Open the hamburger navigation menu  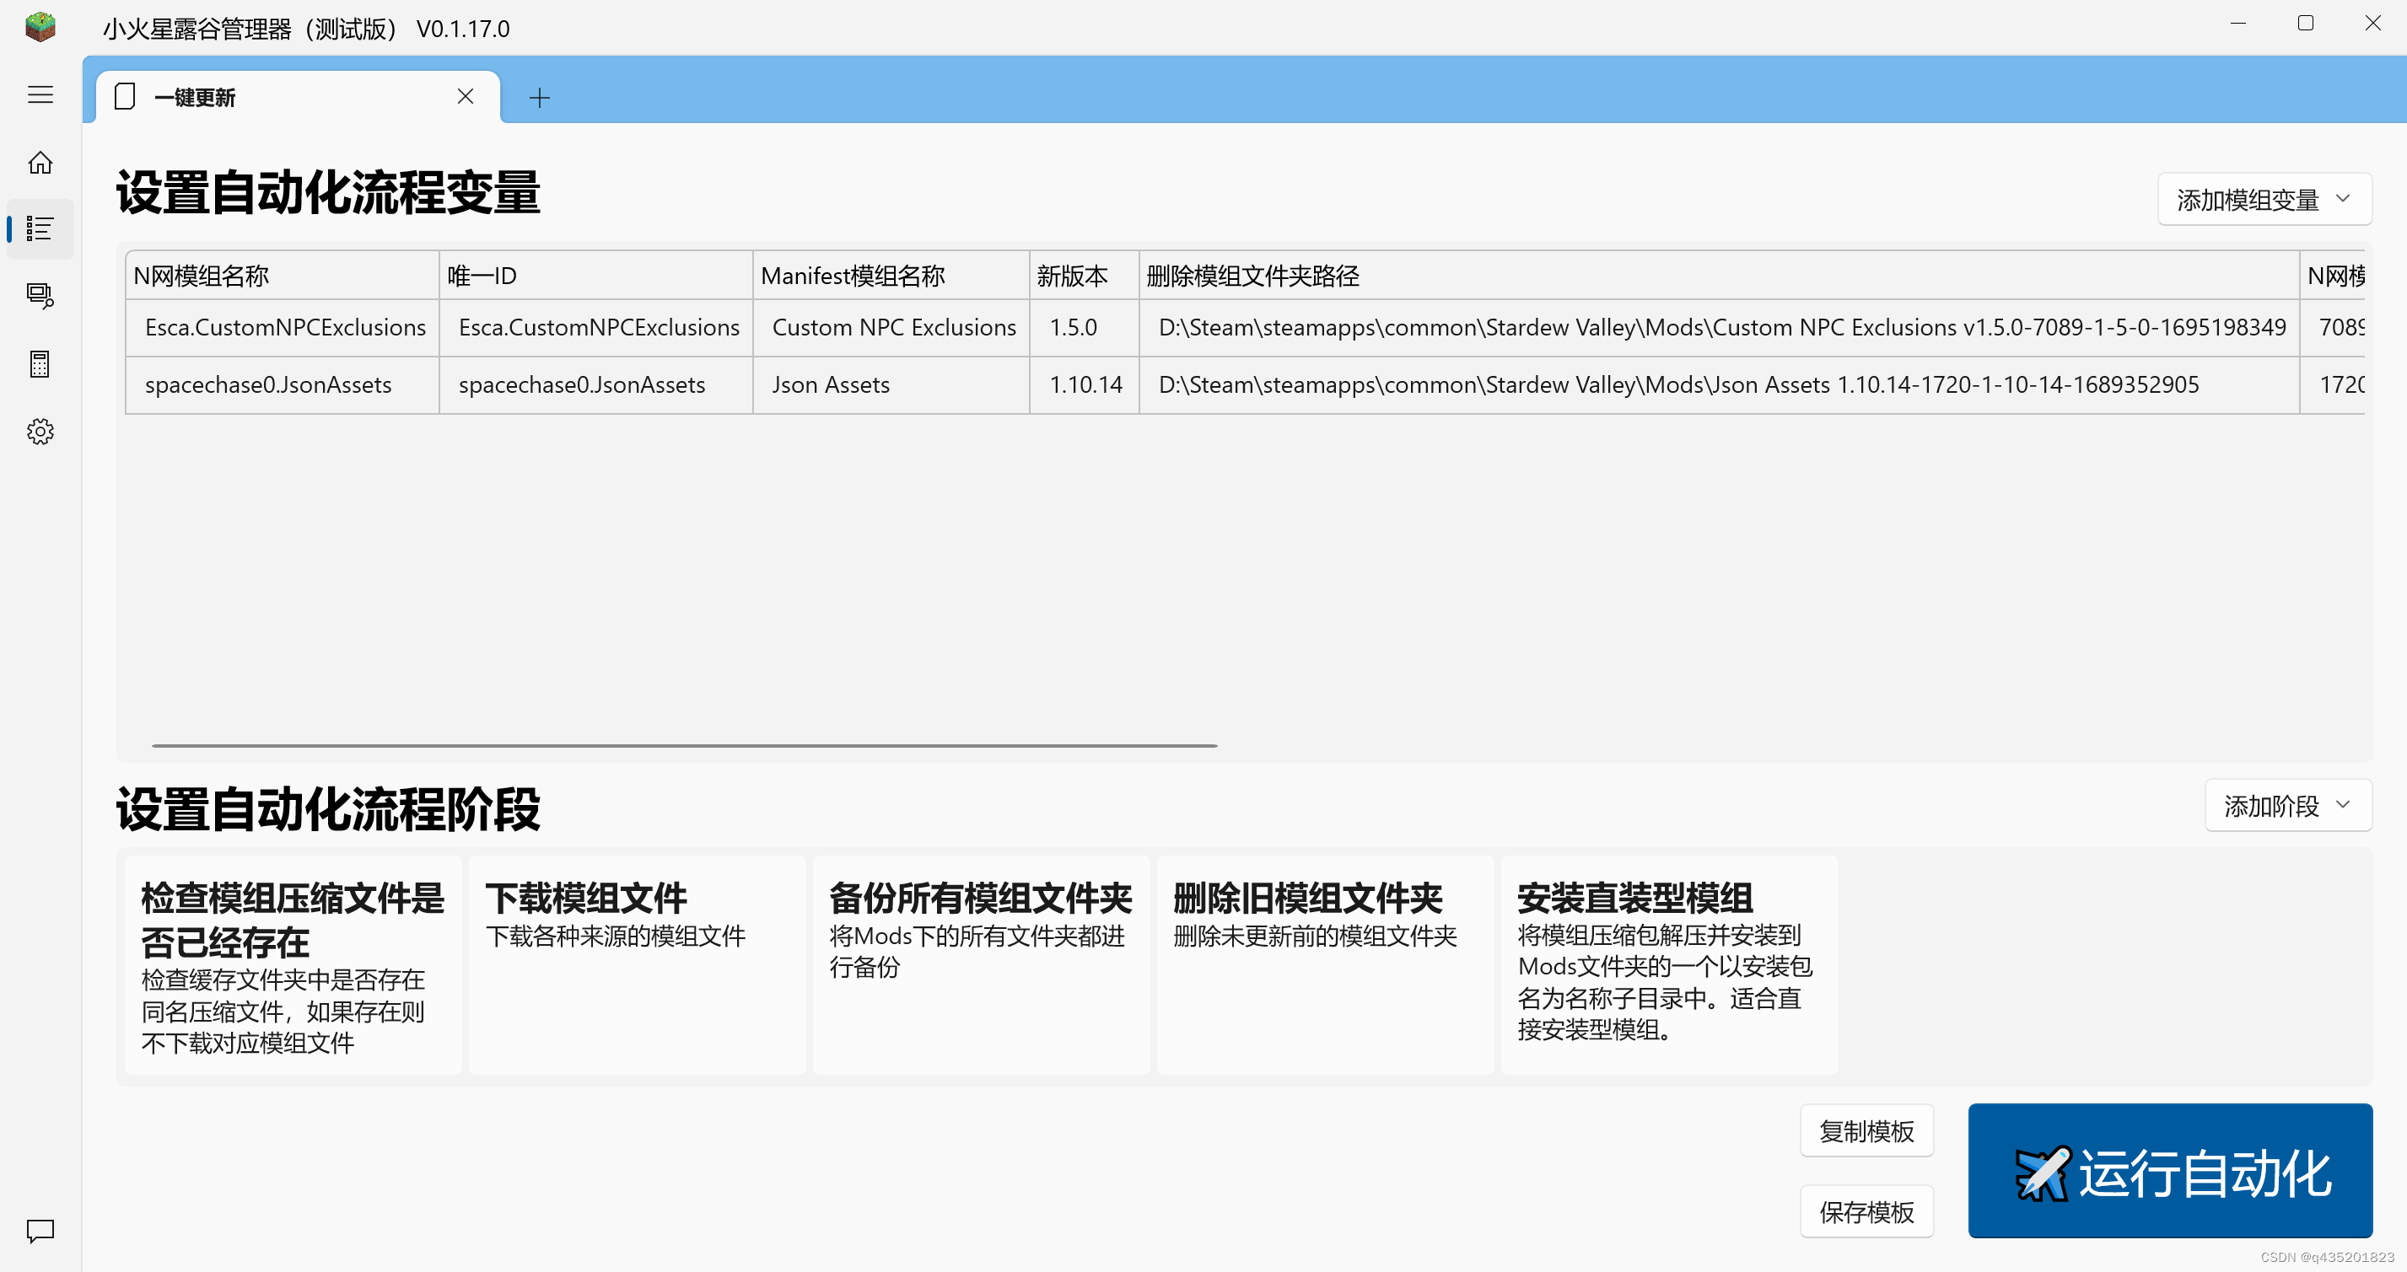point(40,94)
